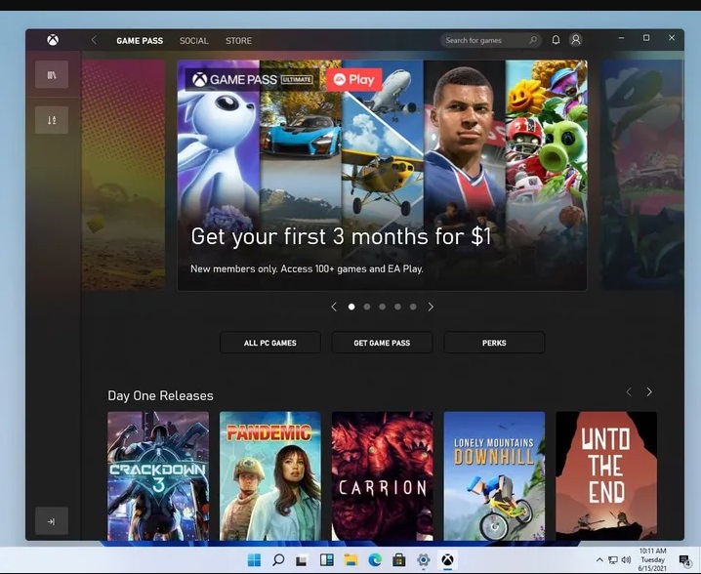Open the Windows Start menu

[x=255, y=560]
